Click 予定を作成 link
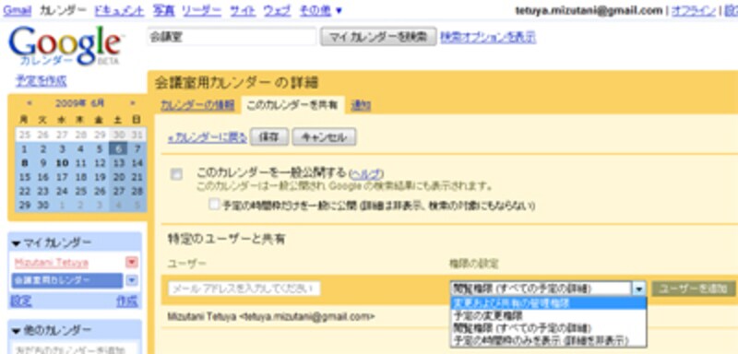This screenshot has width=738, height=354. pos(42,81)
